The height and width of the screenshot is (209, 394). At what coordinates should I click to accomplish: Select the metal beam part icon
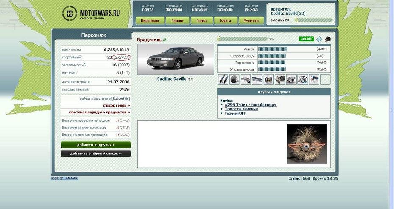(x=257, y=80)
